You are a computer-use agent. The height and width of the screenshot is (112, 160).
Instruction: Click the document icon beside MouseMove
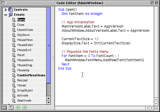click(x=14, y=40)
